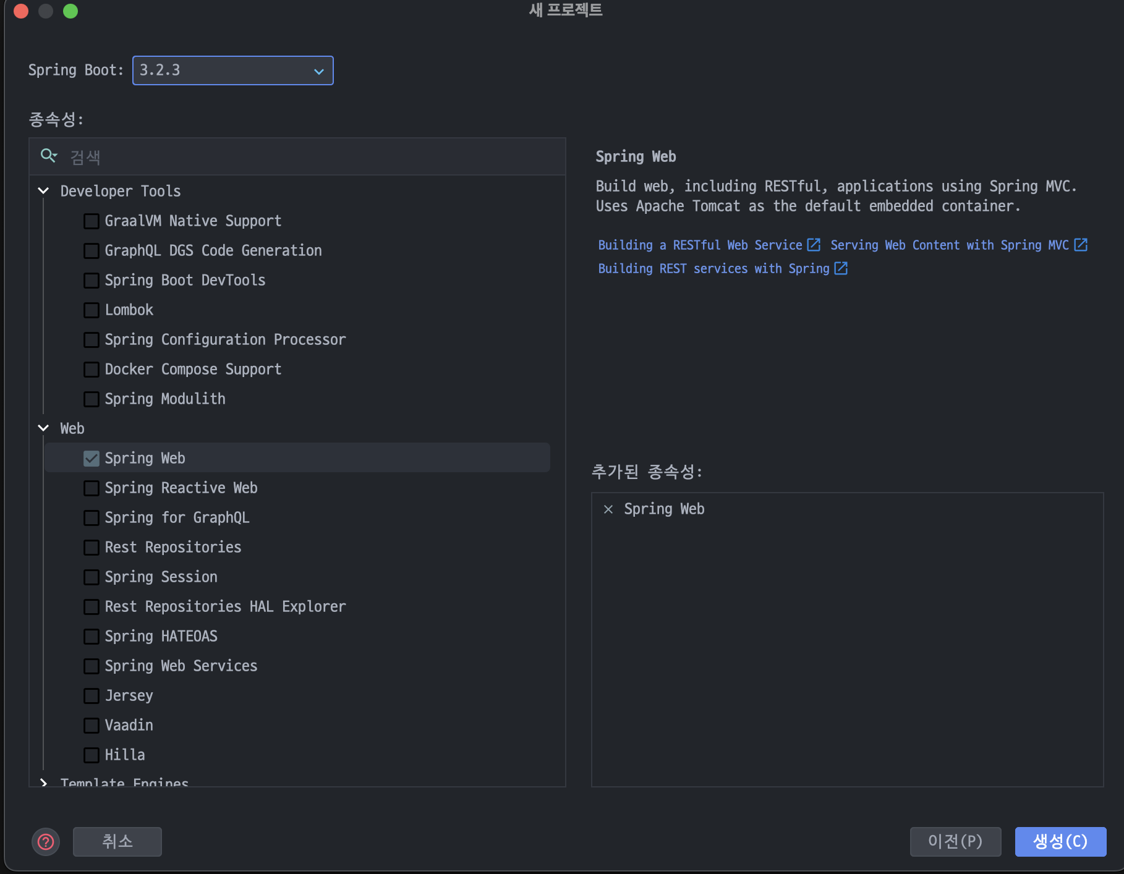Tick the Vaadin checkbox

tap(92, 726)
